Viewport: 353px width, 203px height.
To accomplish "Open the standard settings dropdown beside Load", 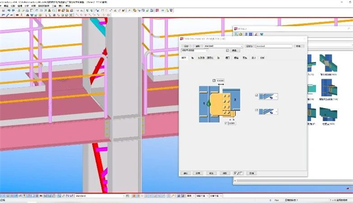I will click(x=223, y=46).
